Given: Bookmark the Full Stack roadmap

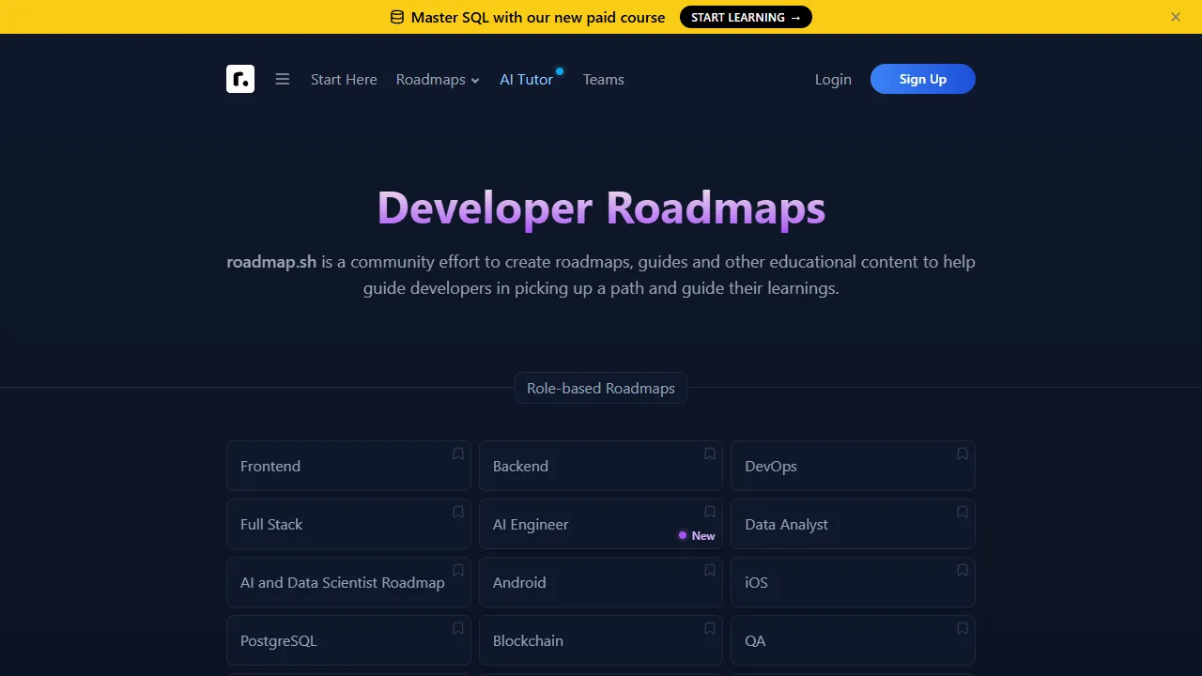Looking at the screenshot, I should tap(458, 512).
